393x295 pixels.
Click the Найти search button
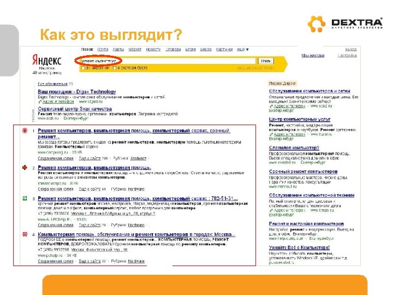click(x=266, y=61)
